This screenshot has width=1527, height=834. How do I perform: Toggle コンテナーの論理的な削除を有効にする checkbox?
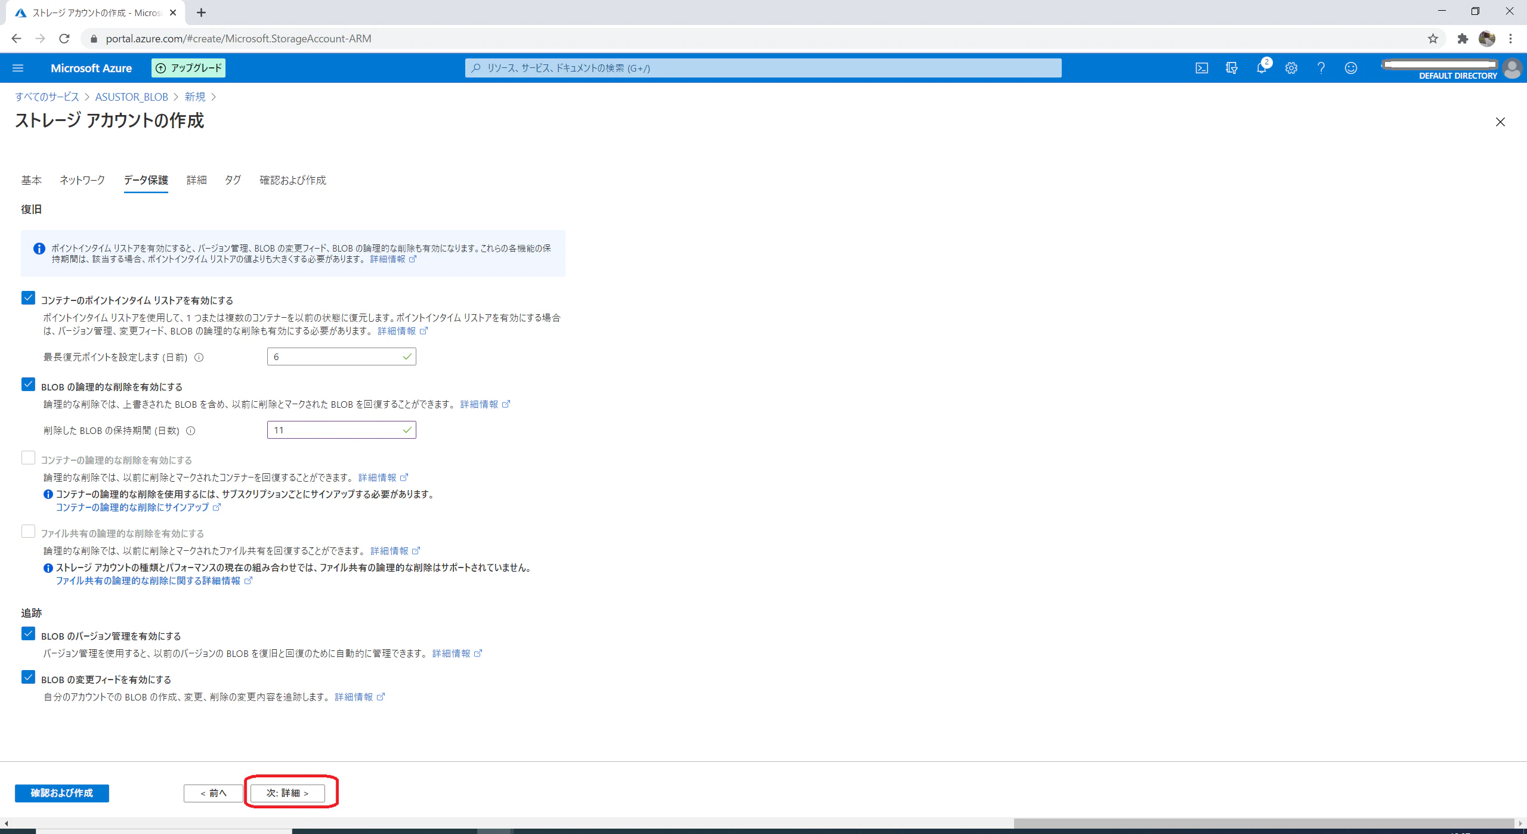point(28,458)
